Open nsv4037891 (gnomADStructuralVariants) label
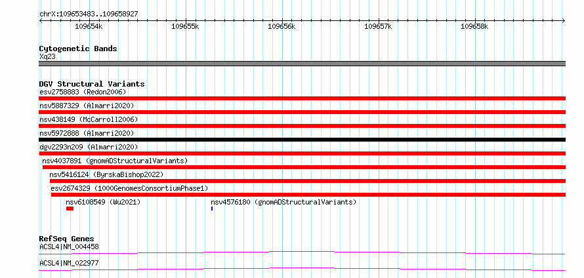584x278 pixels. point(115,161)
